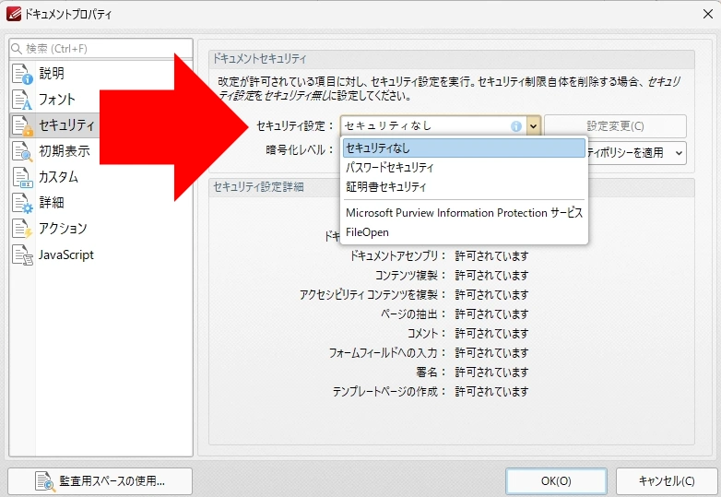Screen dimensions: 721x497
Task: Switch to the 初期表示 category
Action: click(x=100, y=151)
